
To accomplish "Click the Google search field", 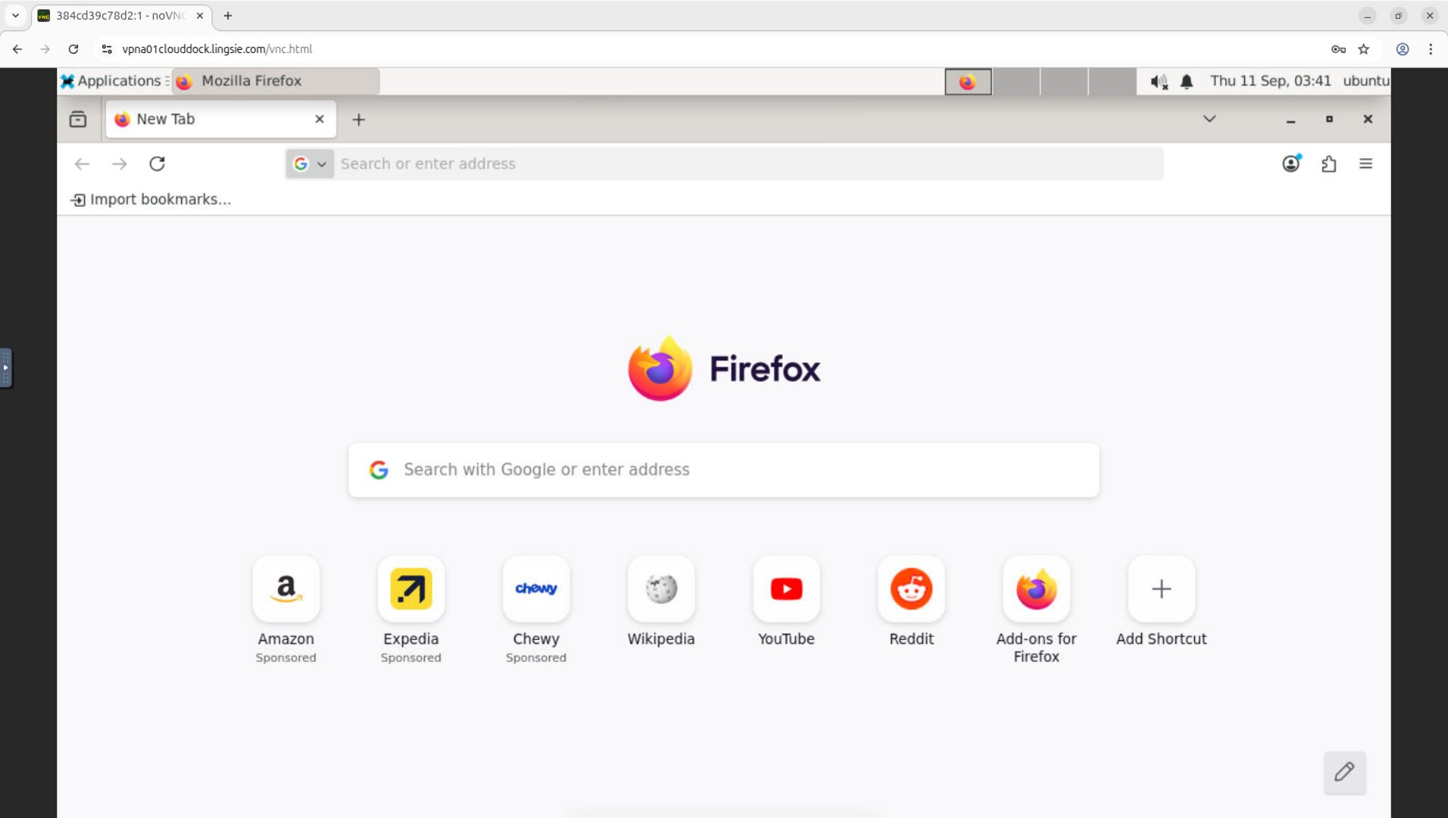I will pos(722,470).
